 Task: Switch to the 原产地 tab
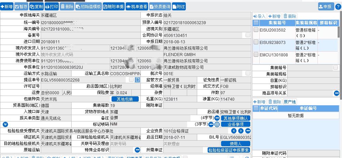290,102
